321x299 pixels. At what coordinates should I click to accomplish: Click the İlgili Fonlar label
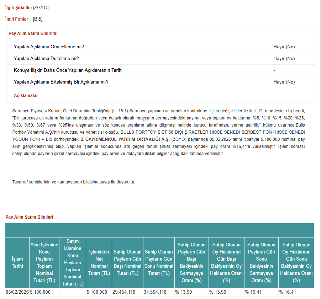point(16,20)
